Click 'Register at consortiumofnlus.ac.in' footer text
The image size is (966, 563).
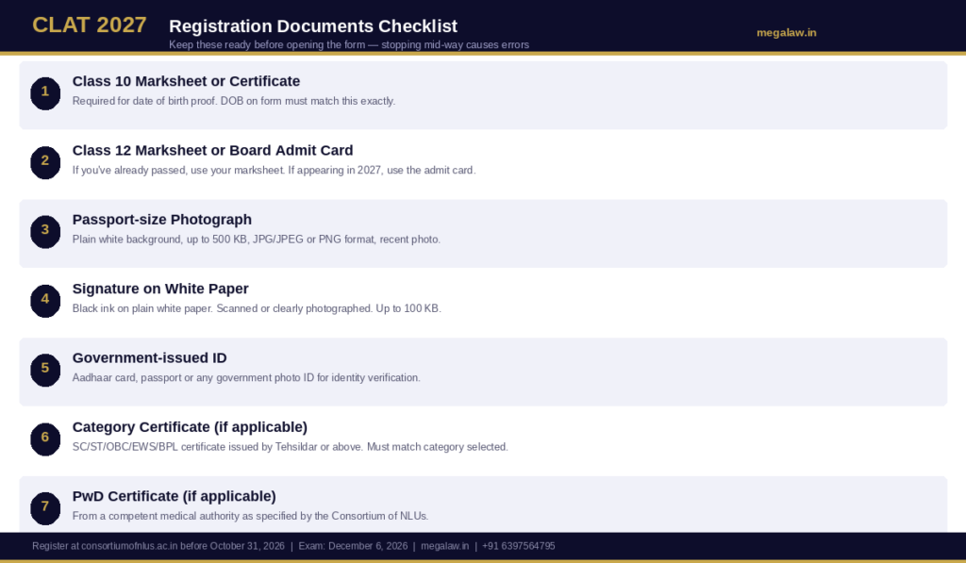(x=158, y=546)
